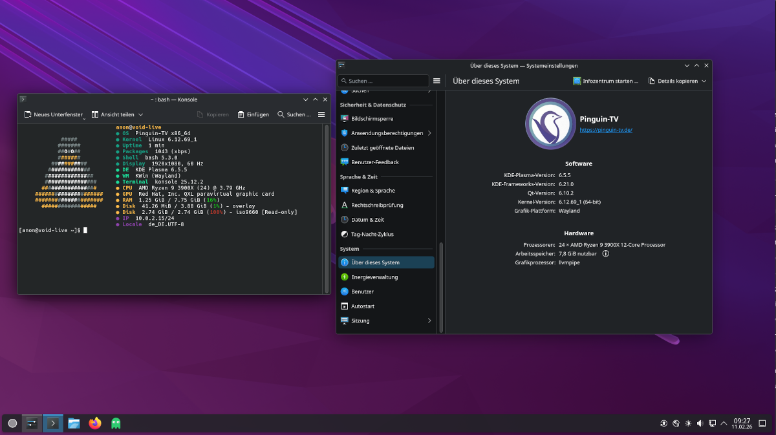776x435 pixels.
Task: Open Rechtschreibprüfung settings
Action: tap(377, 205)
